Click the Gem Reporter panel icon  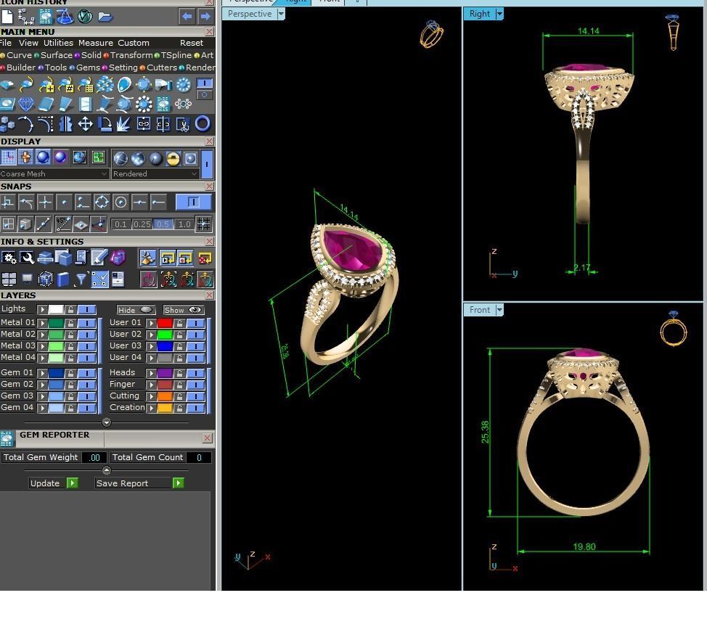(7, 438)
